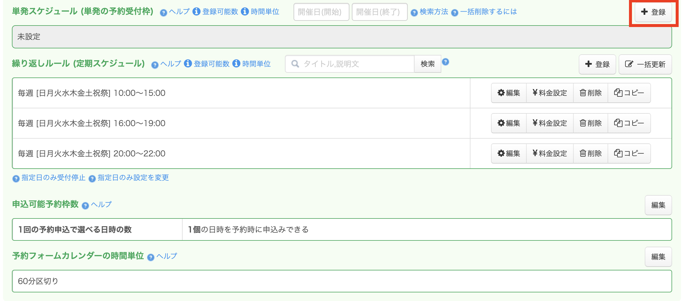This screenshot has height=301, width=684.
Task: Edit the 10:00〜15:00 weekly rule
Action: (x=509, y=93)
